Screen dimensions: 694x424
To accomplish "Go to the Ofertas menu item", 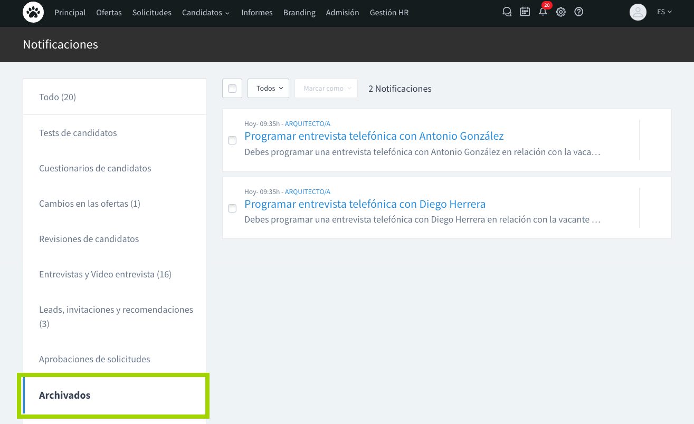I will [109, 13].
